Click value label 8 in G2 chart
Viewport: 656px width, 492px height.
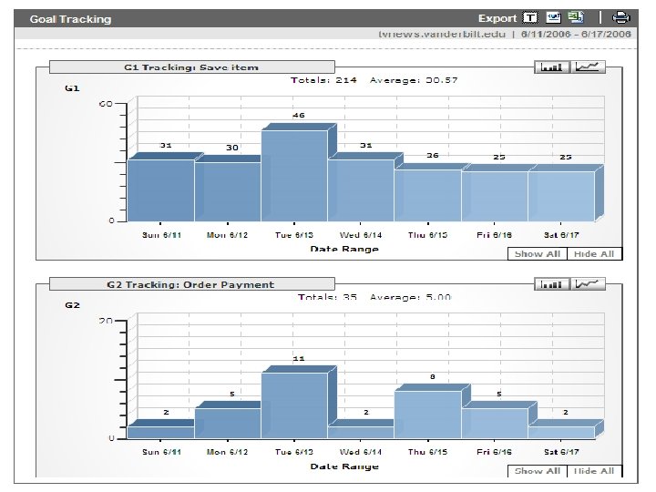coord(433,376)
